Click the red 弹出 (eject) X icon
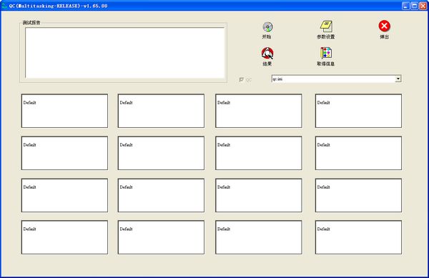This screenshot has height=278, width=429. pyautogui.click(x=384, y=26)
